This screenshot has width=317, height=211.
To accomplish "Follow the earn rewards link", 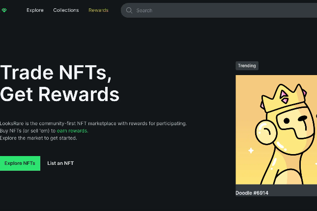I will pos(73,131).
